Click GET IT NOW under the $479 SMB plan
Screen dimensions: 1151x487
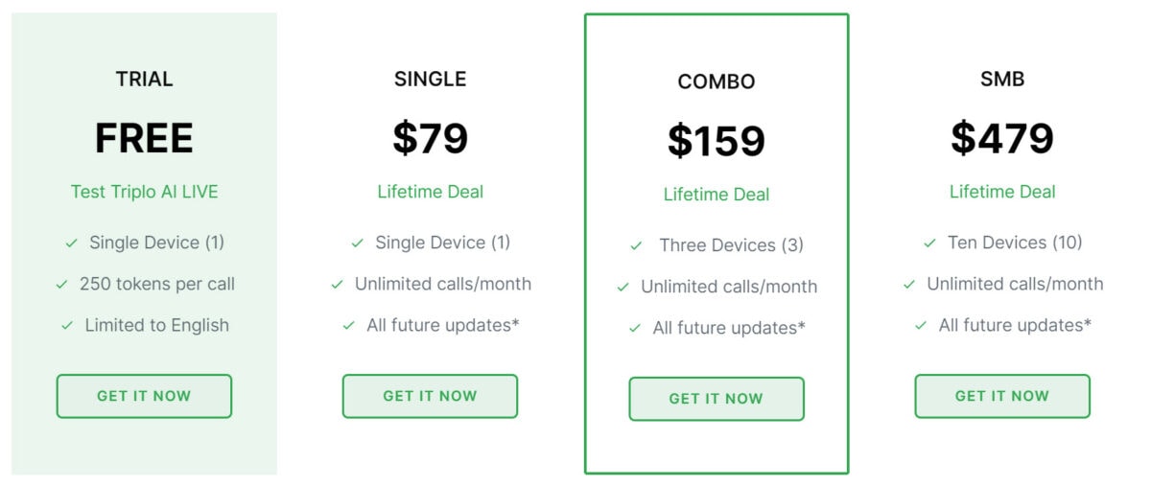pos(1002,396)
